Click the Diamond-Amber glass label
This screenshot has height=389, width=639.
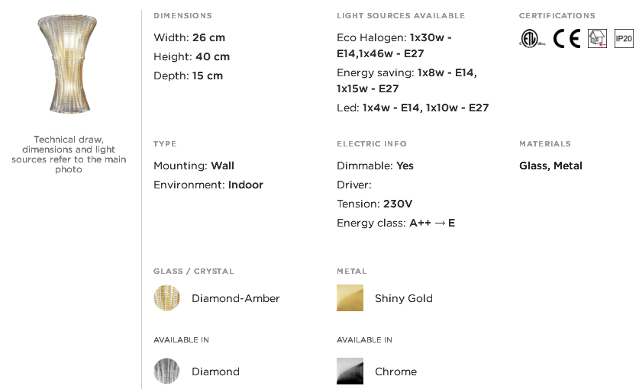pos(236,298)
